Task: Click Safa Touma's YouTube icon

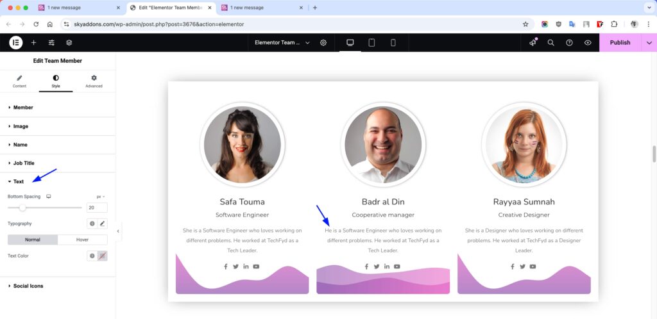Action: [256, 266]
